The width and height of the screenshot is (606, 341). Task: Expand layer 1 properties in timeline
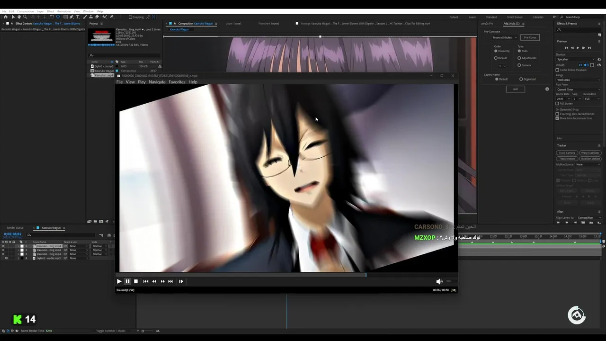tap(18, 246)
